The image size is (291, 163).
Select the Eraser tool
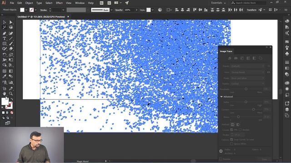click(x=11, y=49)
